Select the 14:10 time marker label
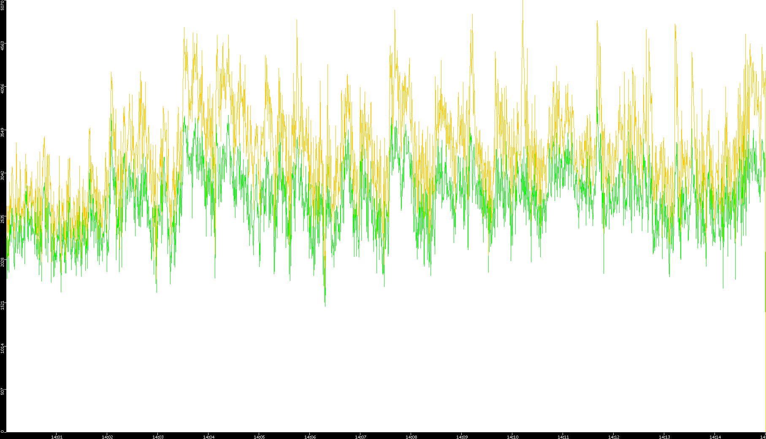This screenshot has height=439, width=766. click(512, 437)
